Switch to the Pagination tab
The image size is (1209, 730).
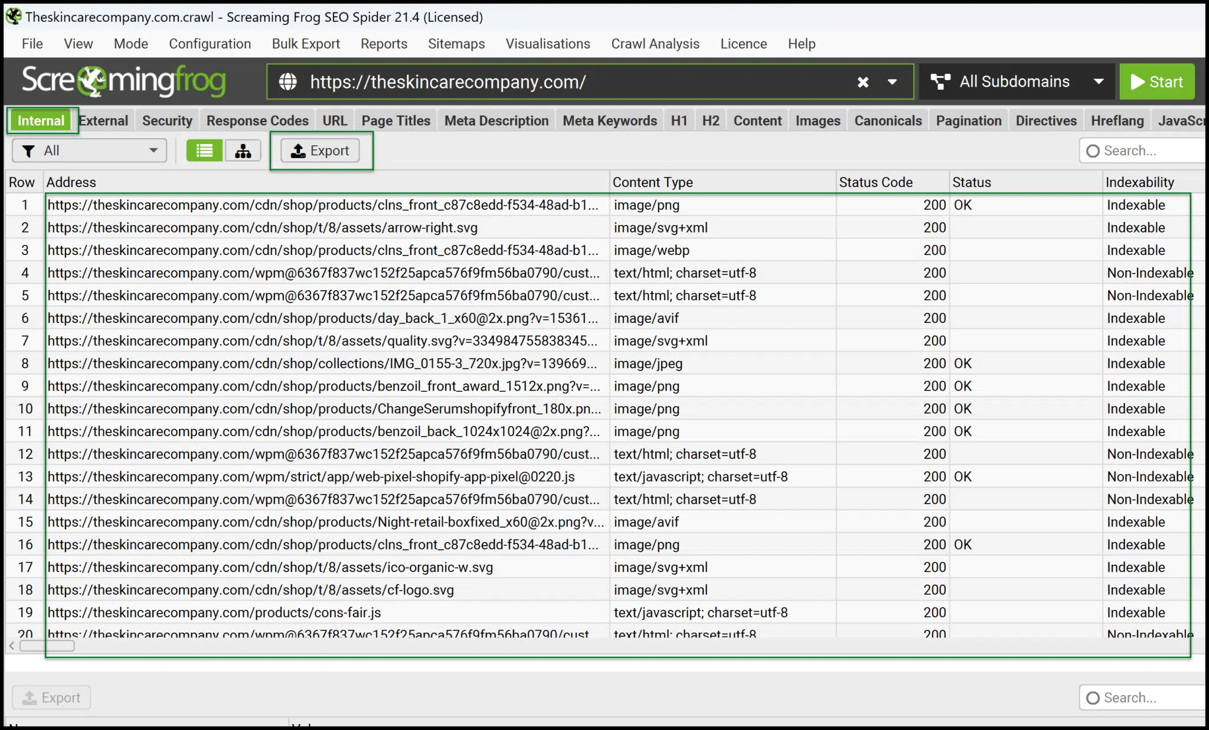[969, 120]
